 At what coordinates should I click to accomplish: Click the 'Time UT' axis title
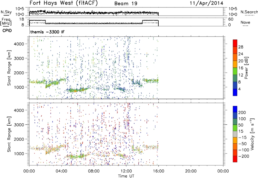[x=126, y=176]
